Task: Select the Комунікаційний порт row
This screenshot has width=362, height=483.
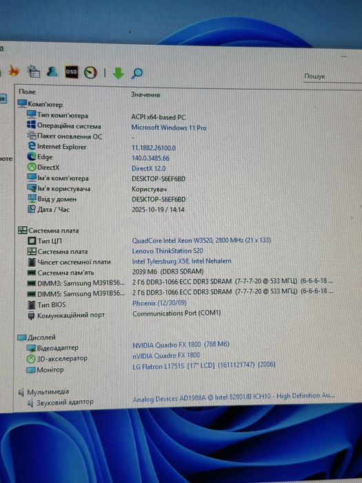Action: [x=66, y=315]
